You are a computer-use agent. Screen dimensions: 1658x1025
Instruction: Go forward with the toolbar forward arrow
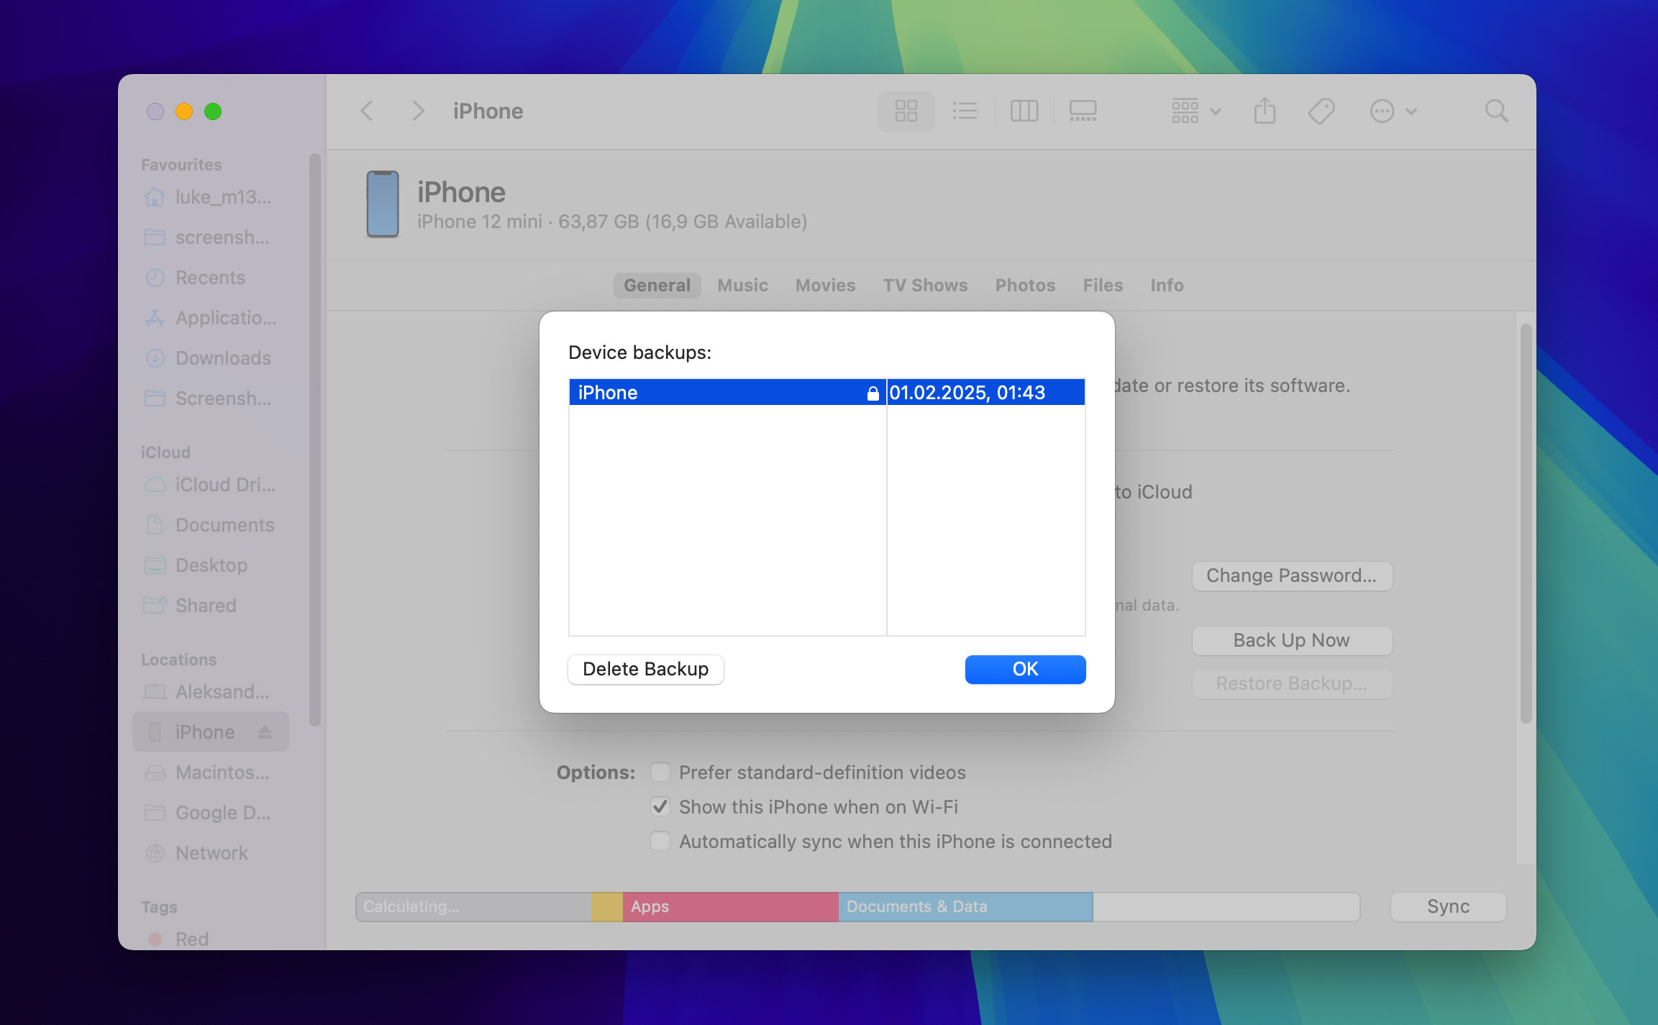(417, 111)
